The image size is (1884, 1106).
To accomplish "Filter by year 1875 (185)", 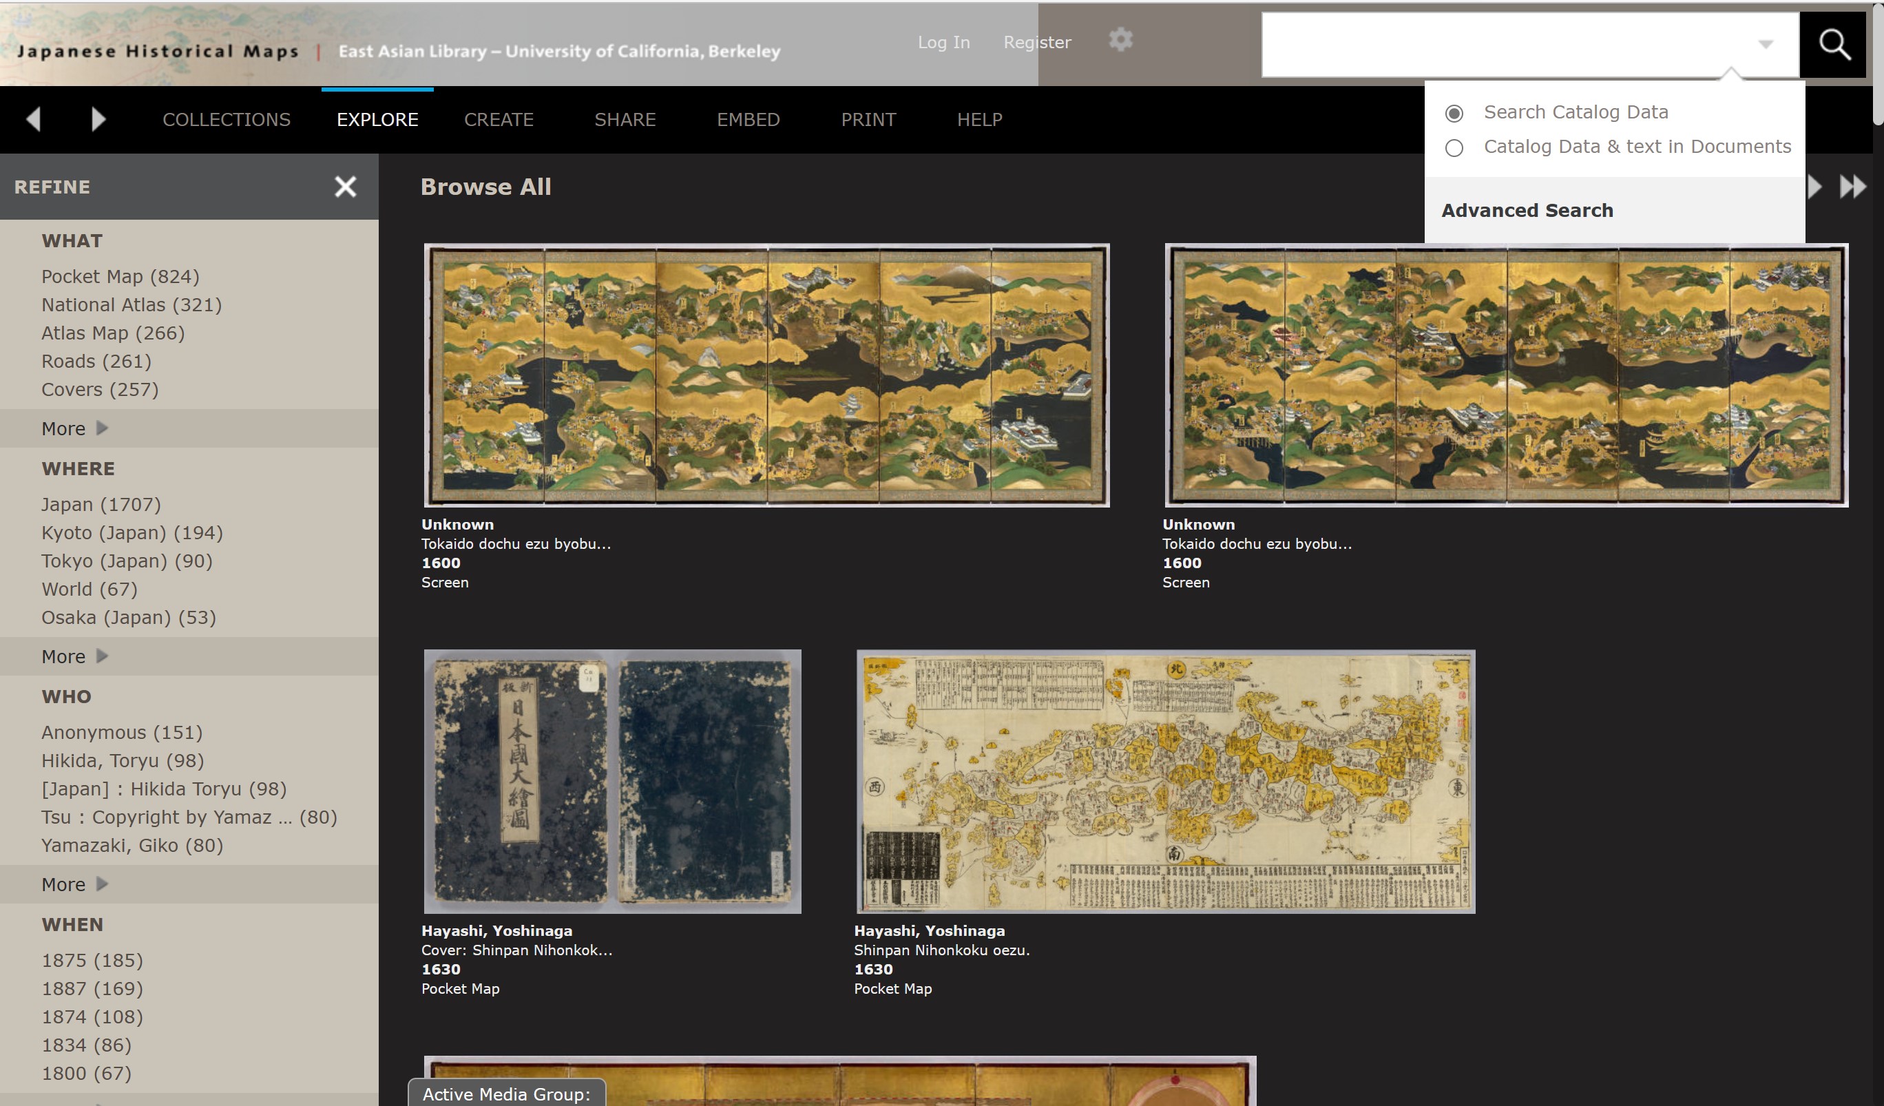I will click(92, 961).
